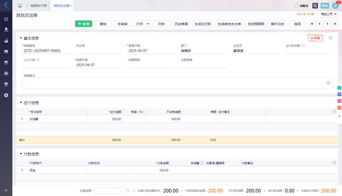This screenshot has height=196, width=342.
Task: Open the 打印 dropdown arrow
Action: coord(148,24)
